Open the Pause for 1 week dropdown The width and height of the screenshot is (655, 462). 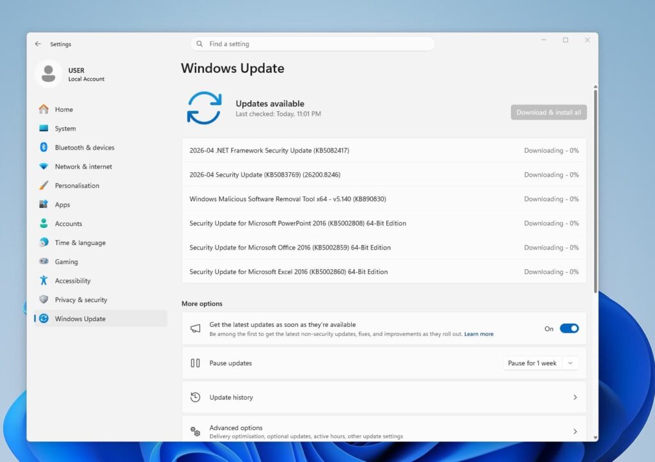click(541, 363)
